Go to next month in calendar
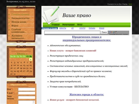 tap(27, 54)
